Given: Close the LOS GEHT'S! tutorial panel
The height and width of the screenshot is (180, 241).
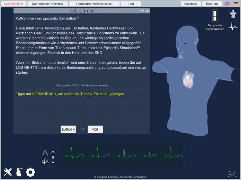Looking at the screenshot, I should coord(147,11).
